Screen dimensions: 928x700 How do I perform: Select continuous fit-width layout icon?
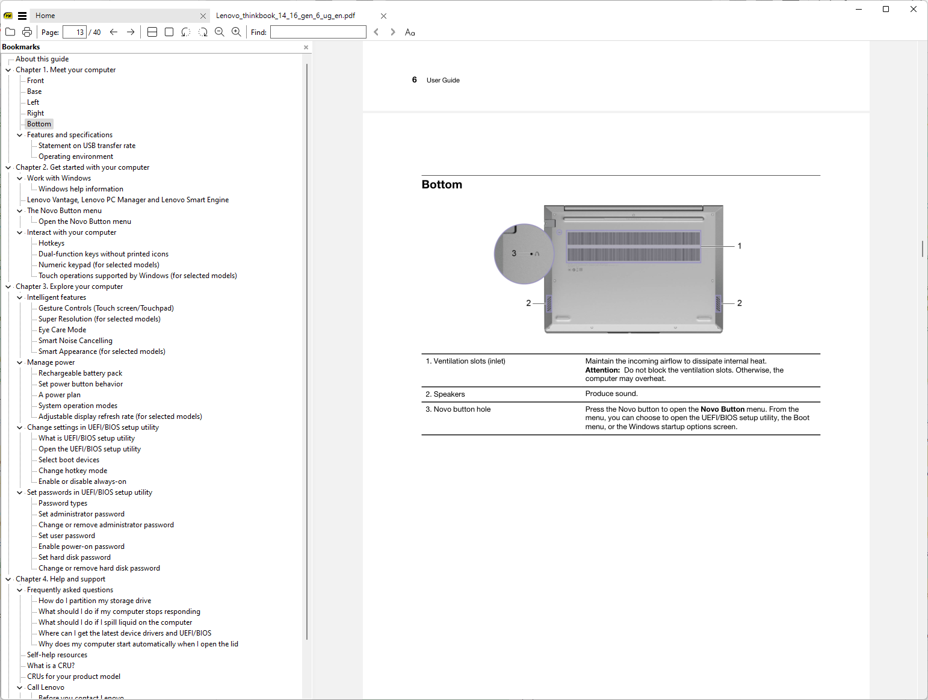[x=152, y=32]
